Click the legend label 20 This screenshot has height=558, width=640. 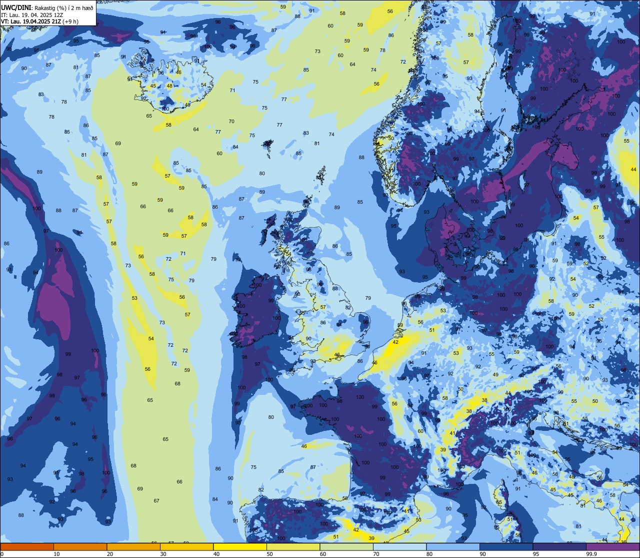(110, 554)
